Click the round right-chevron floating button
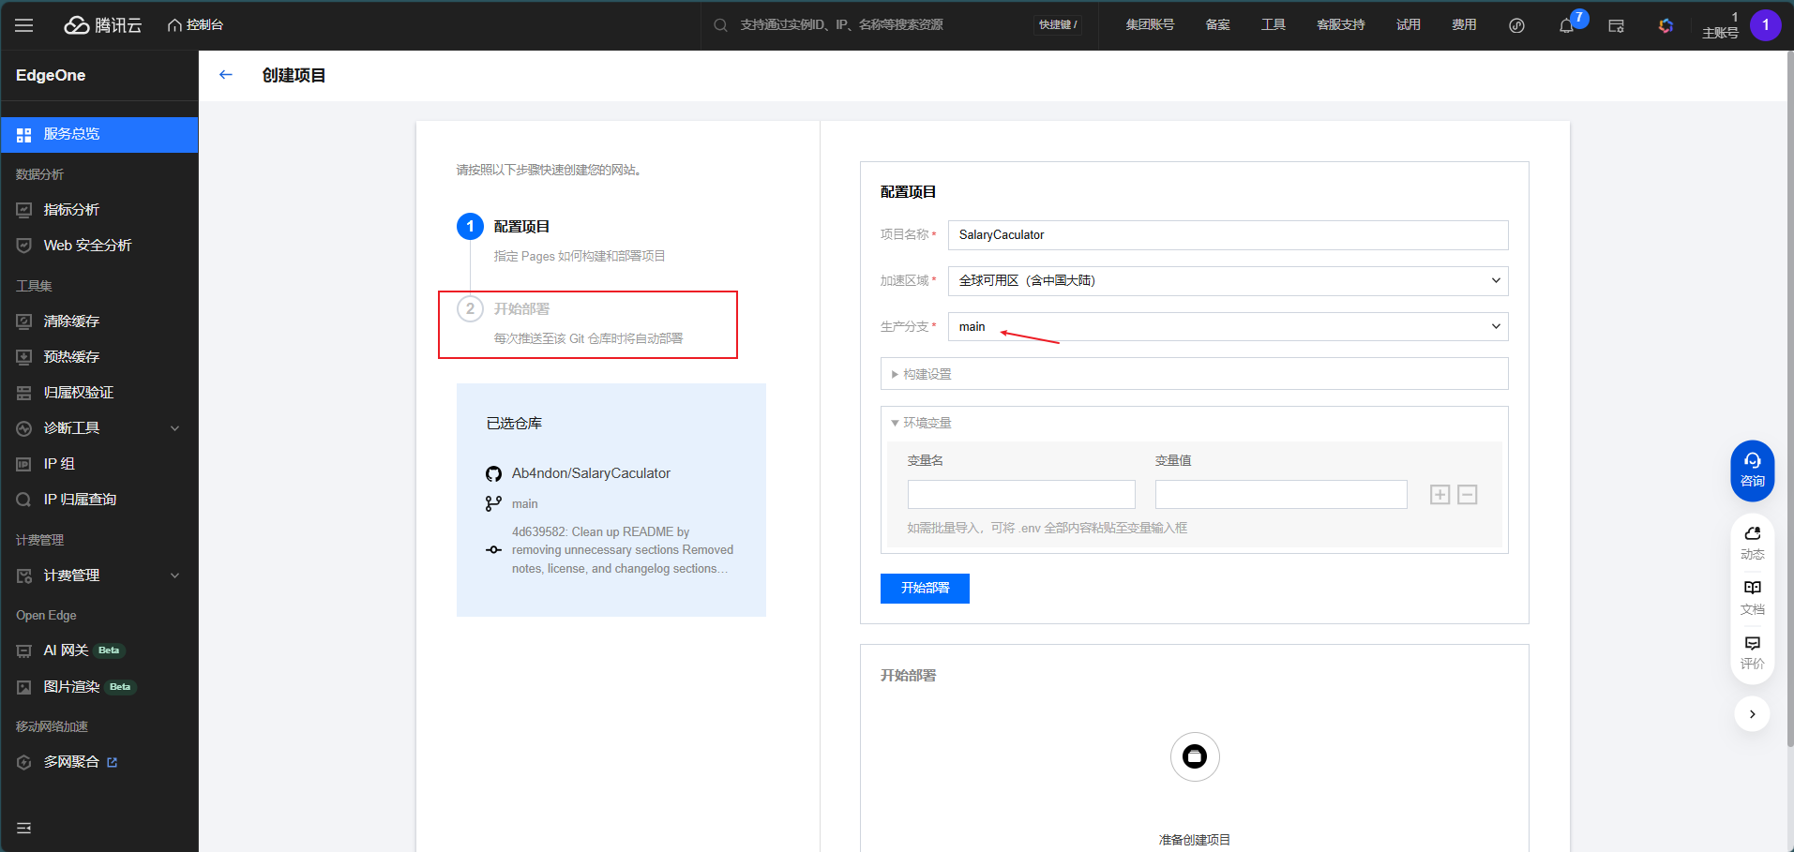The height and width of the screenshot is (852, 1794). tap(1752, 714)
